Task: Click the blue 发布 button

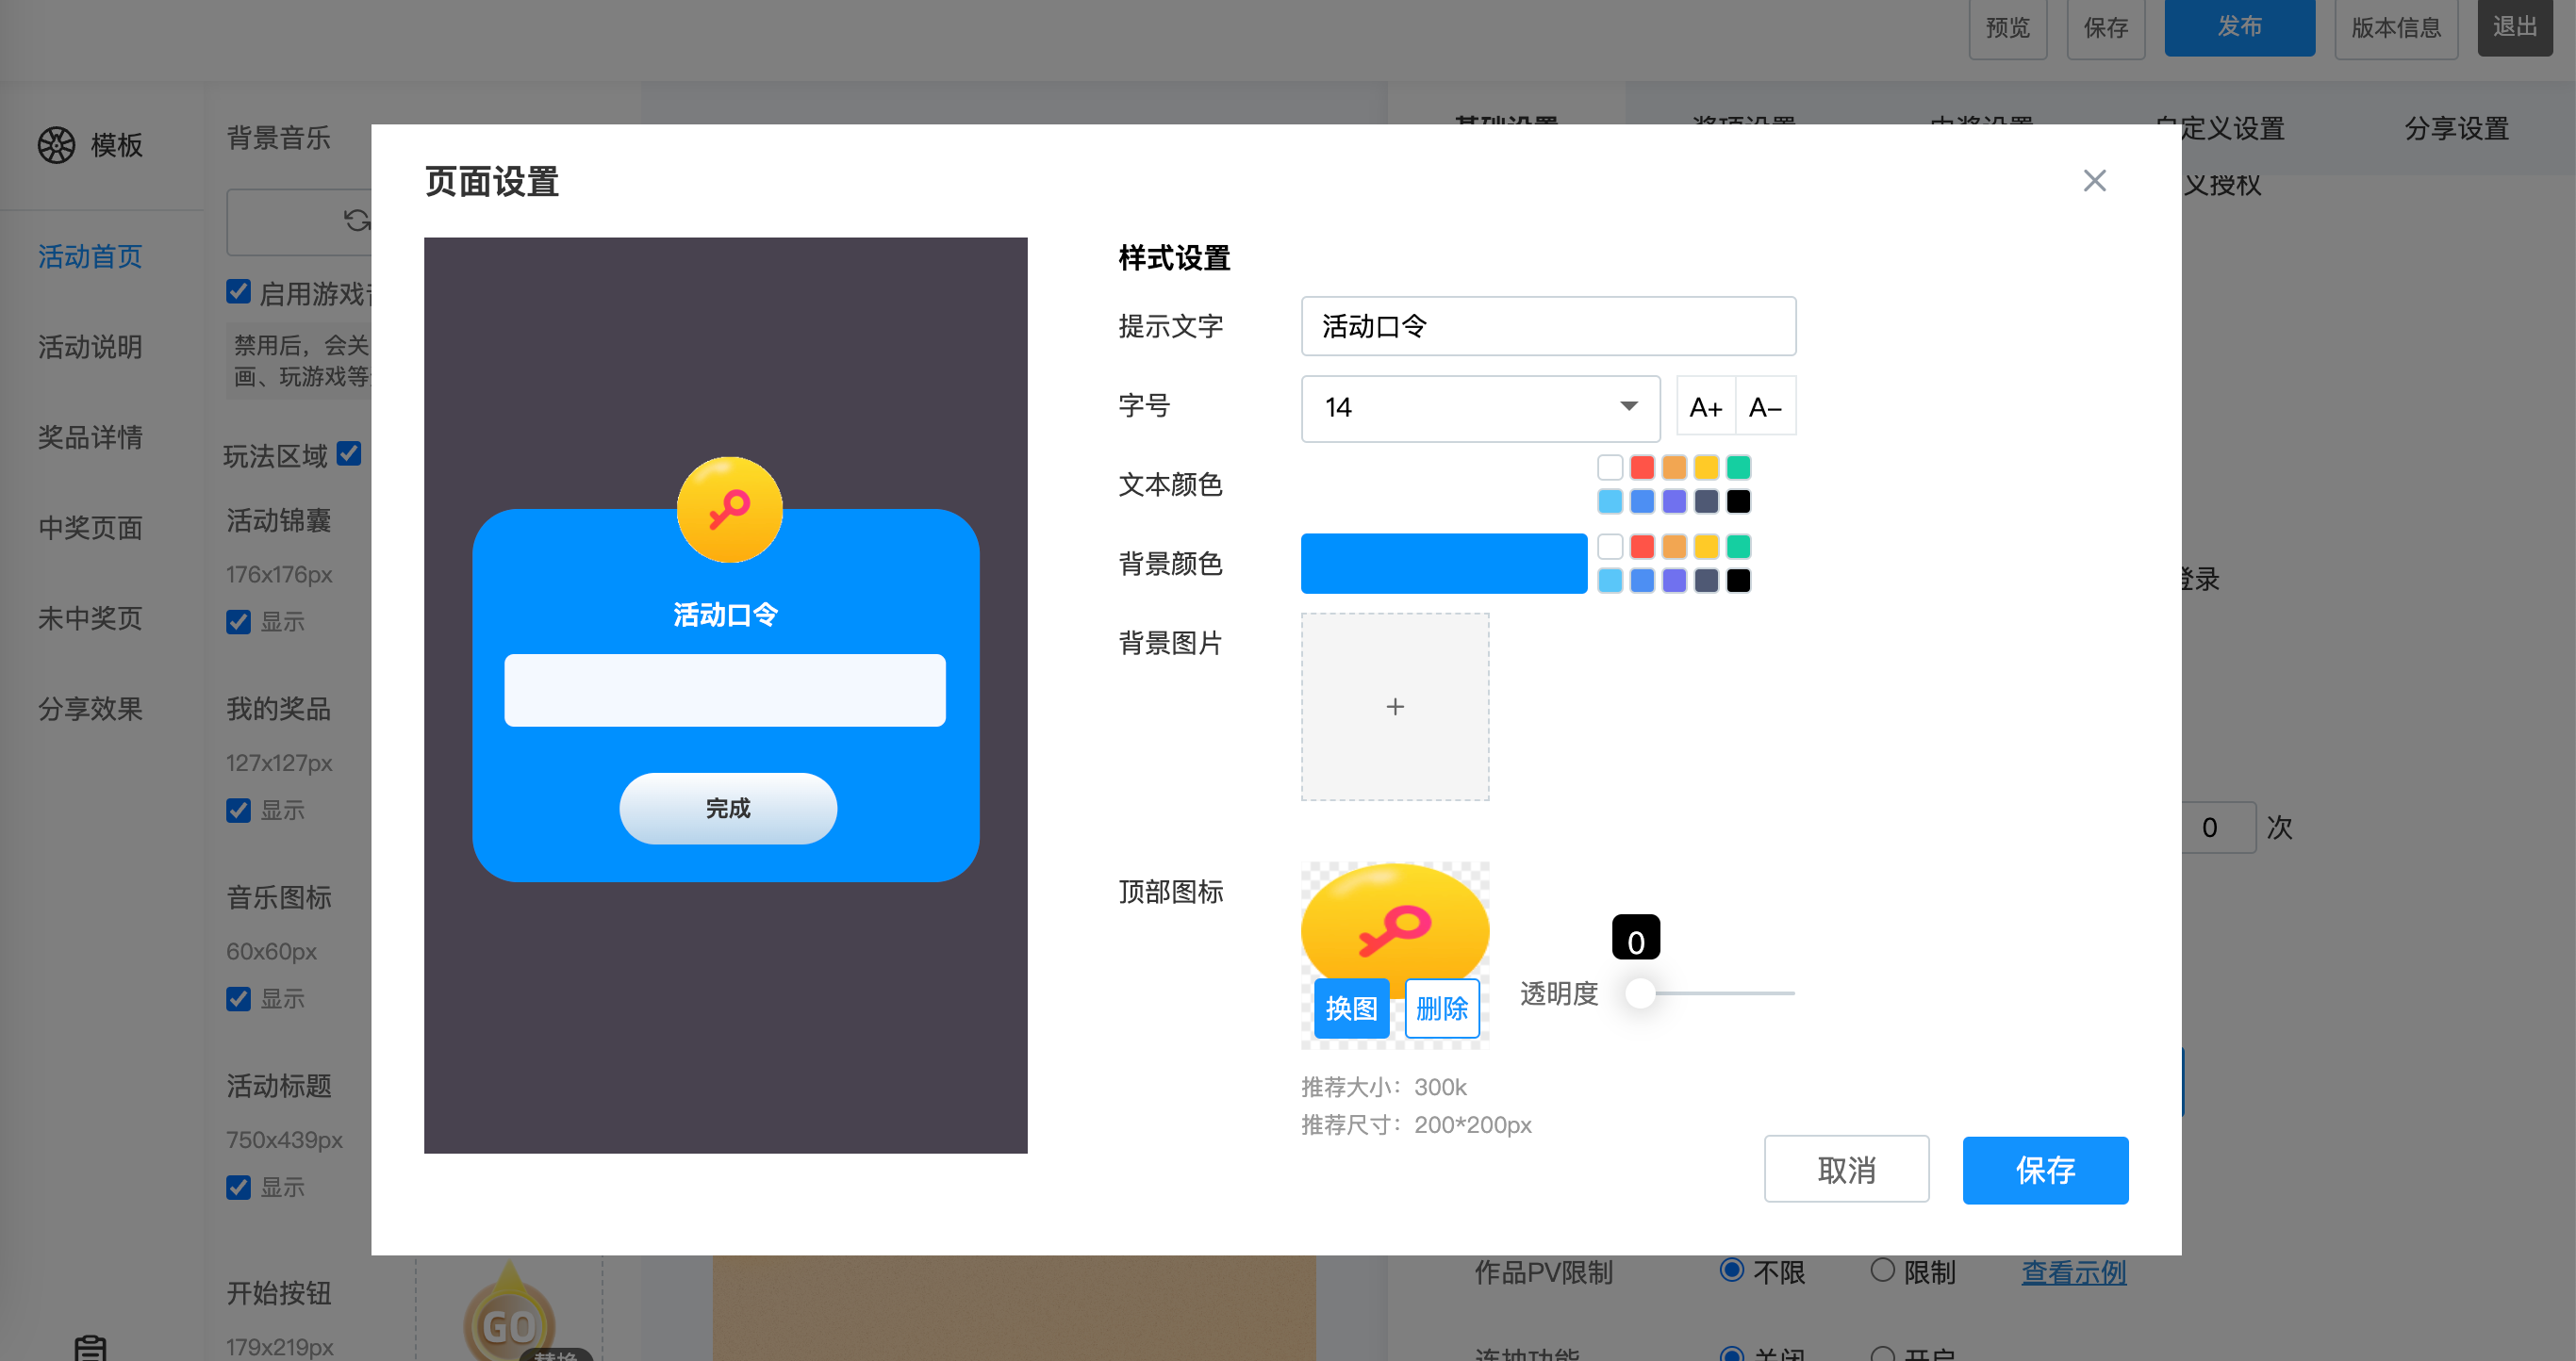Action: (2240, 27)
